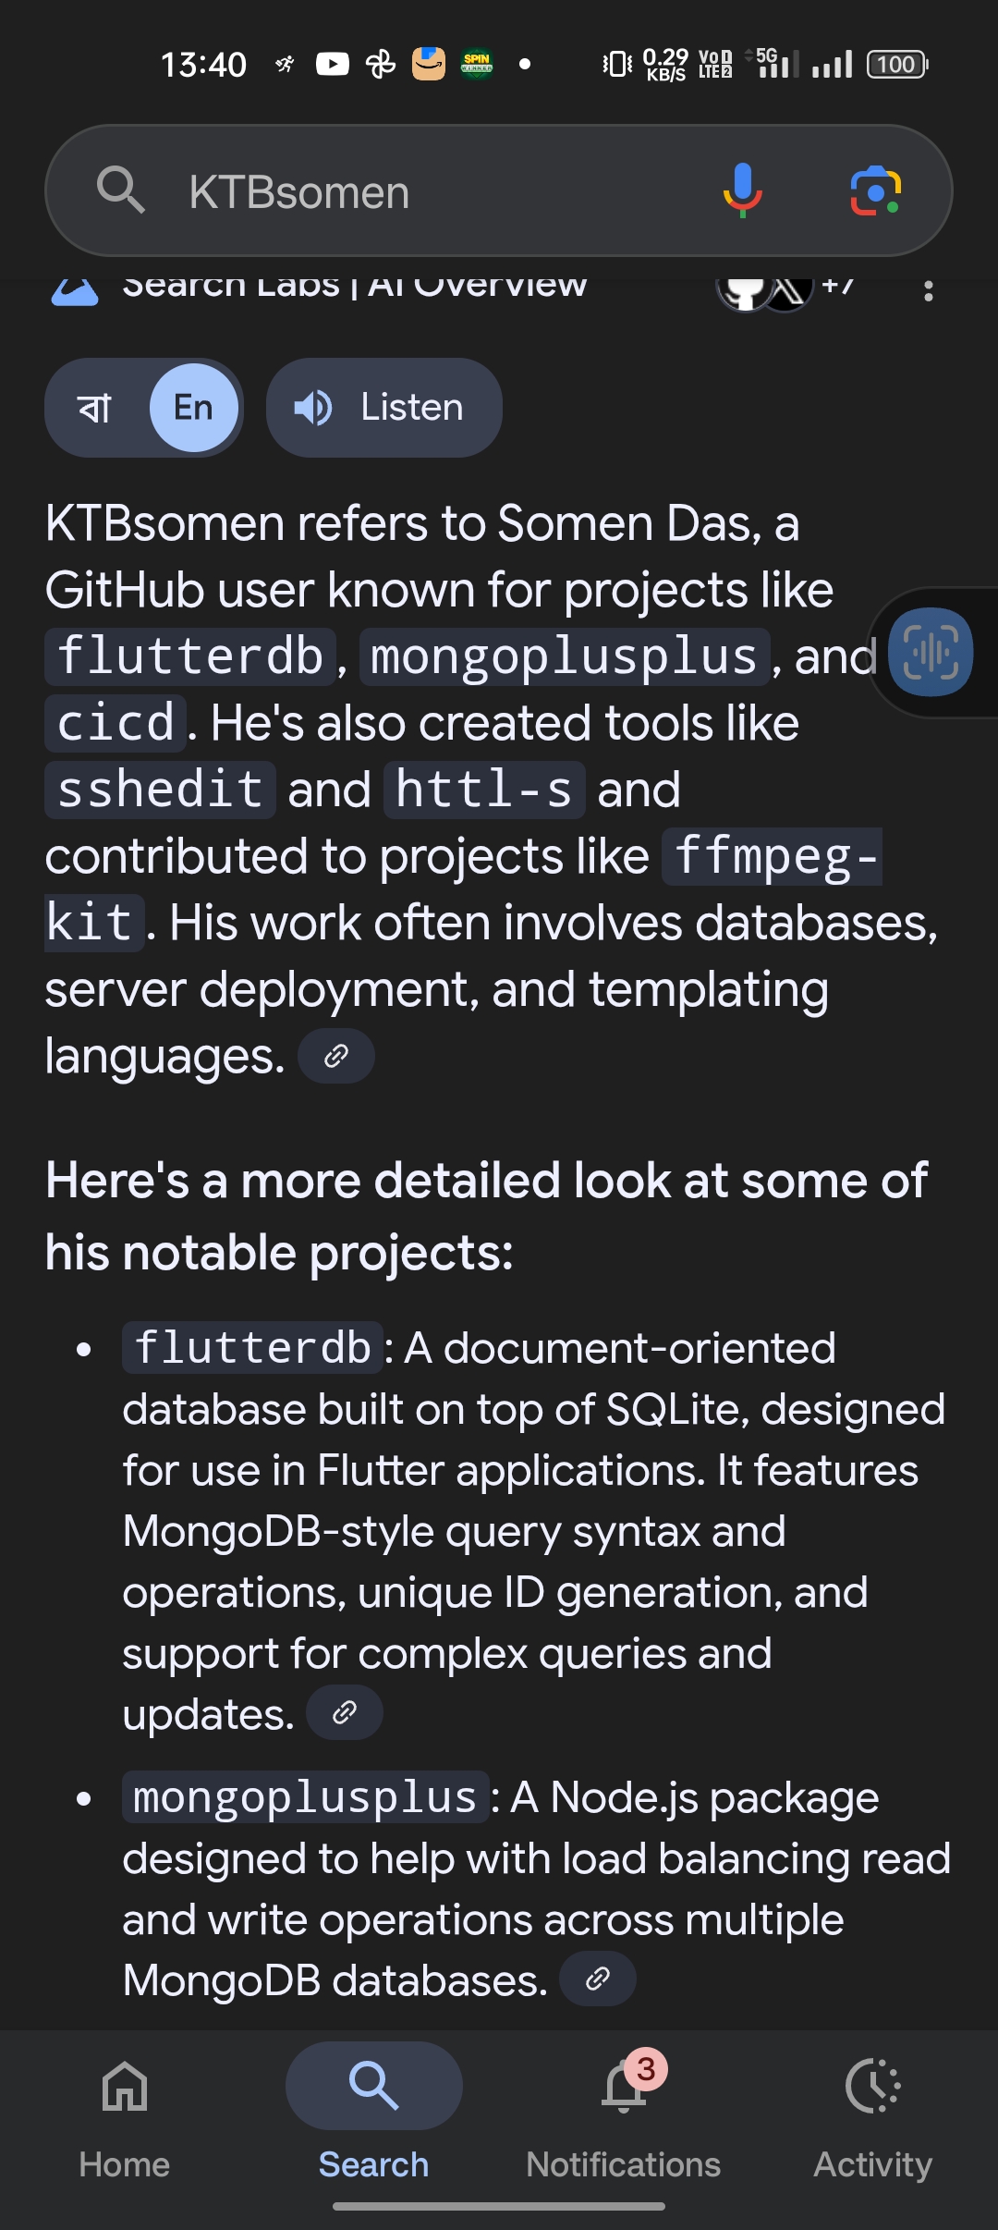Tap the flutterdb term in bullet list

click(x=252, y=1348)
